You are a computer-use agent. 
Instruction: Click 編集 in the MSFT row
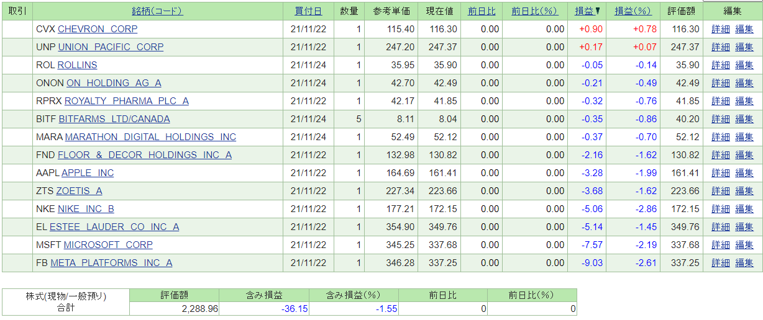pyautogui.click(x=744, y=245)
